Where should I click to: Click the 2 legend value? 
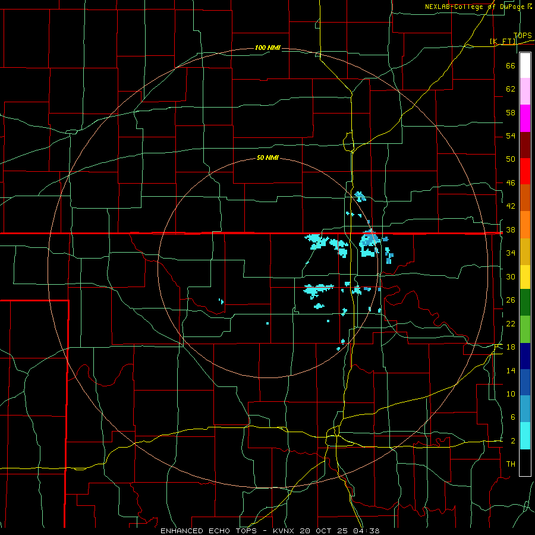click(x=512, y=441)
